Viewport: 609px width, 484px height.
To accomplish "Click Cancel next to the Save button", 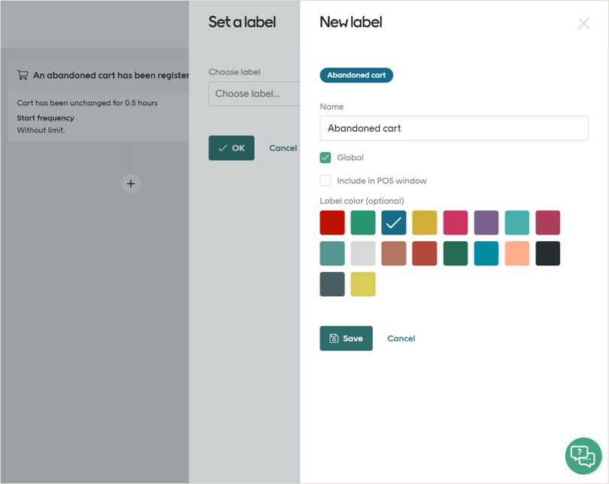I will click(401, 338).
